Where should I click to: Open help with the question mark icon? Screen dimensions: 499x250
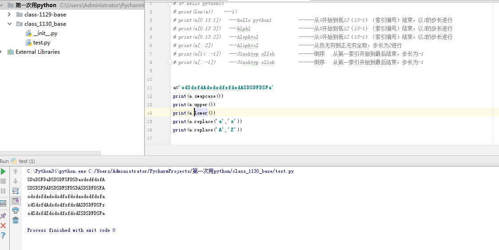click(x=3, y=235)
